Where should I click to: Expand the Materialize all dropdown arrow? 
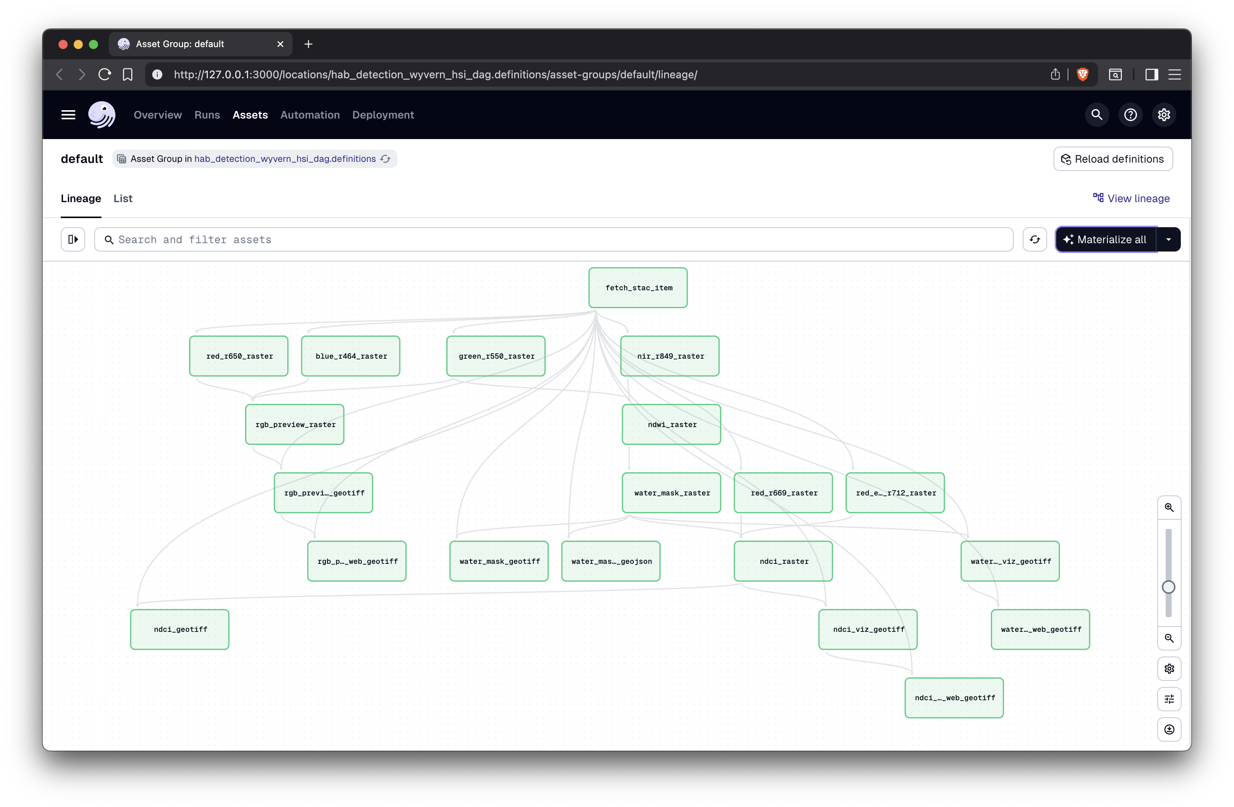click(x=1169, y=239)
